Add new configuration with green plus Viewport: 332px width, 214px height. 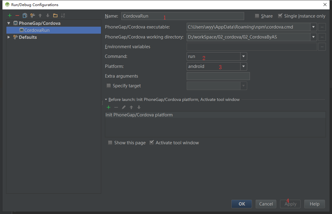coord(10,16)
